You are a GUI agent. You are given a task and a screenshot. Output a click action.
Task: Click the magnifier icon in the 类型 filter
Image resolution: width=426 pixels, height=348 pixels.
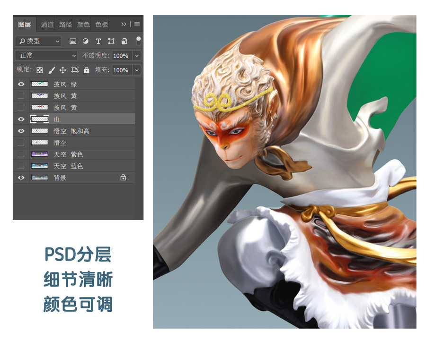22,41
